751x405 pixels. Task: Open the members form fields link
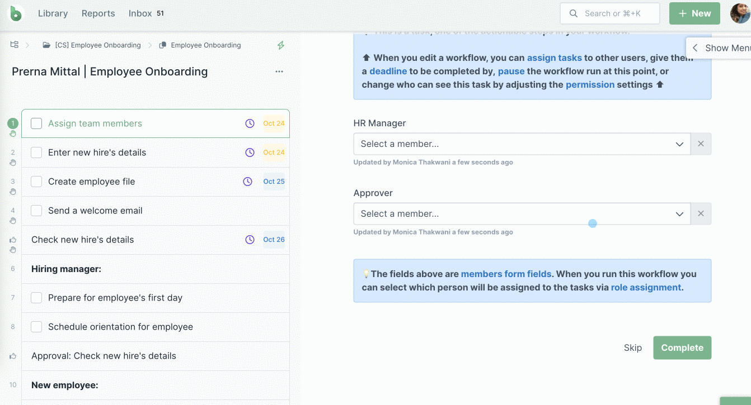(x=506, y=274)
